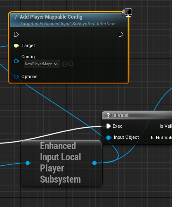Viewport: 172px width, 207px height.
Task: Click output pin of Enhanced Input Local Player Subsystem
Action: tap(95, 163)
